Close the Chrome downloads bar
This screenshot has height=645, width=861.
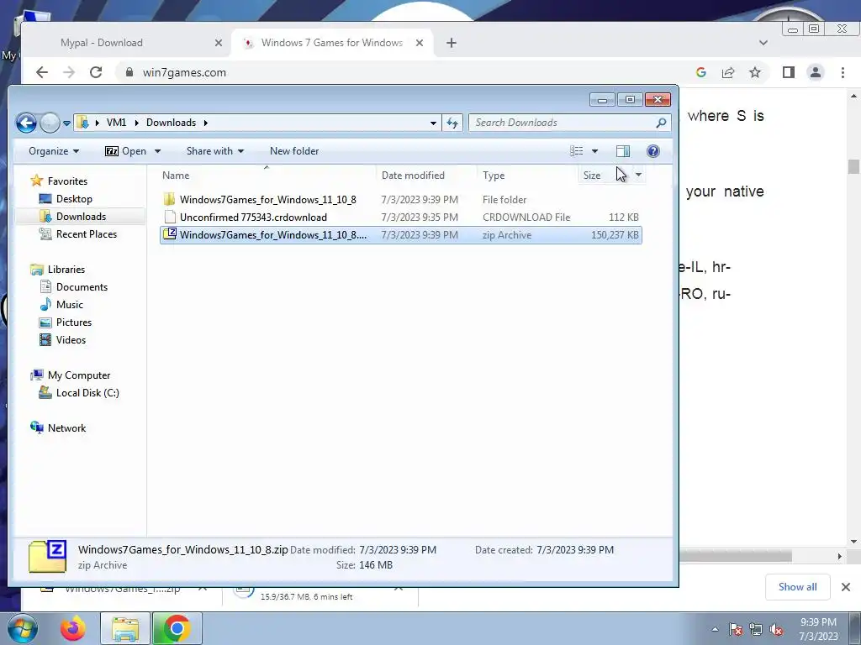point(846,587)
